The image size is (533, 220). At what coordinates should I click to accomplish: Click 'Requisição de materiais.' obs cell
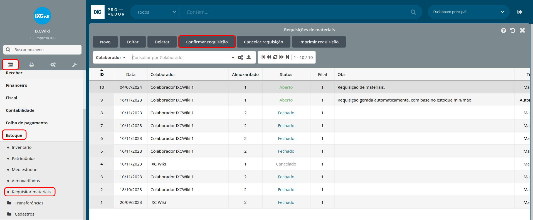point(361,87)
